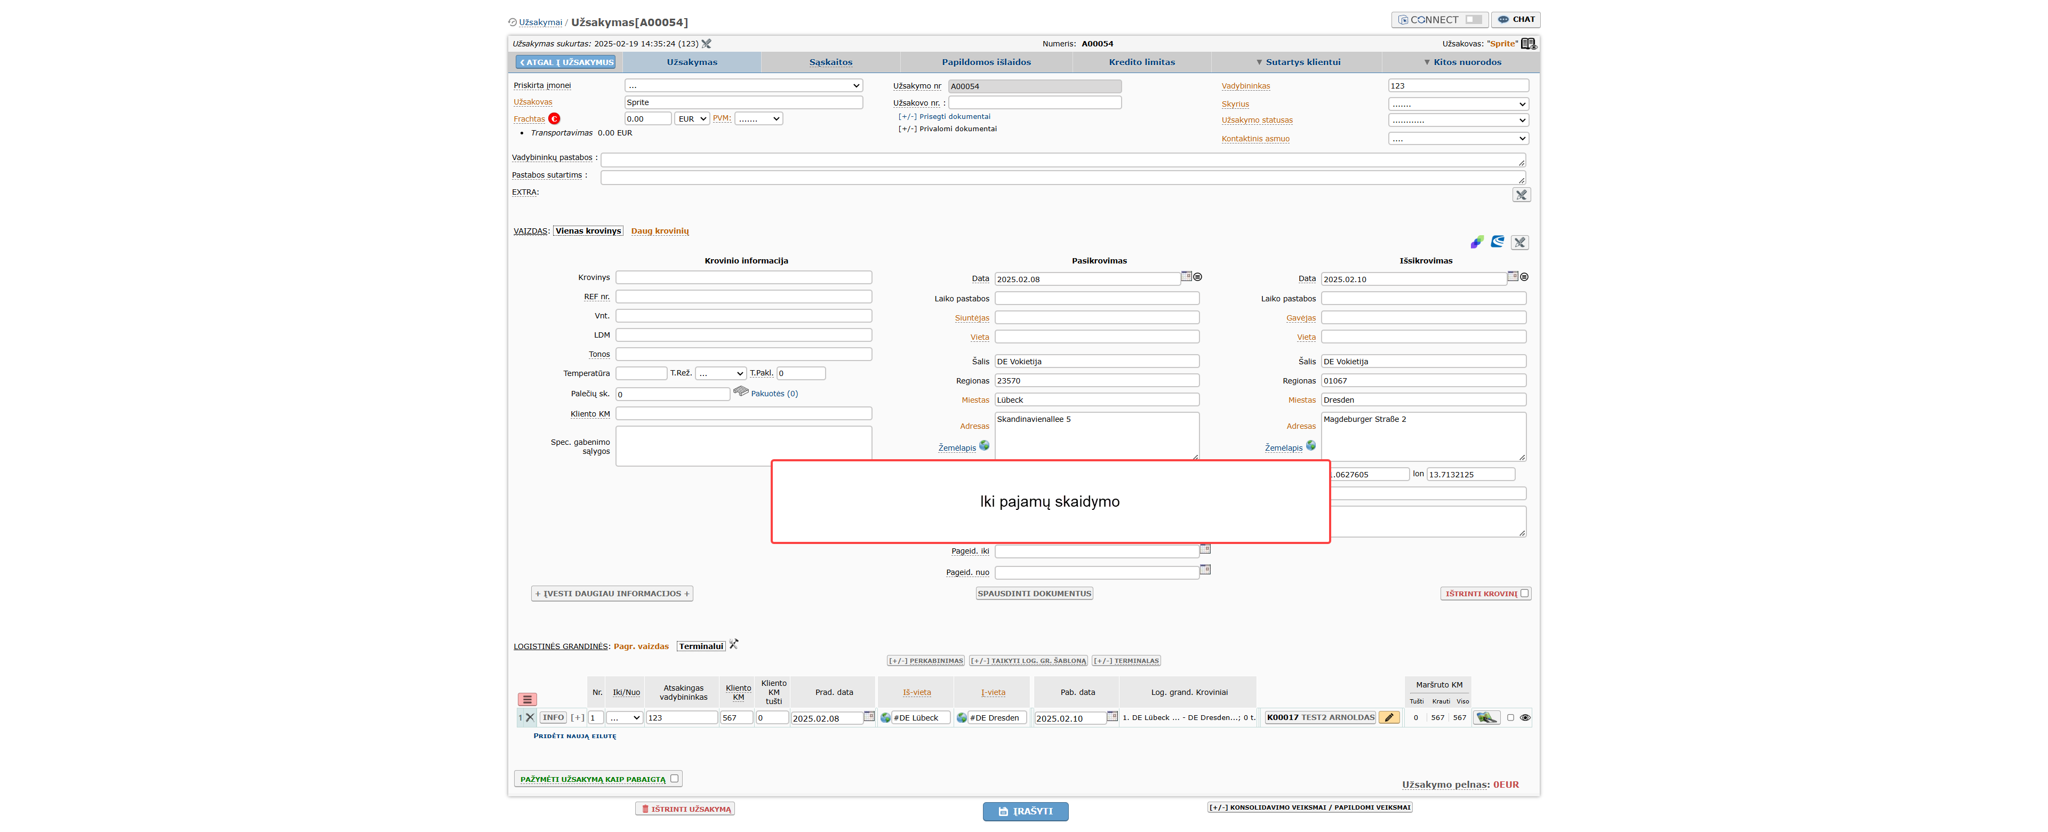Open the T.Rež. temperature mode dropdown

coord(721,373)
